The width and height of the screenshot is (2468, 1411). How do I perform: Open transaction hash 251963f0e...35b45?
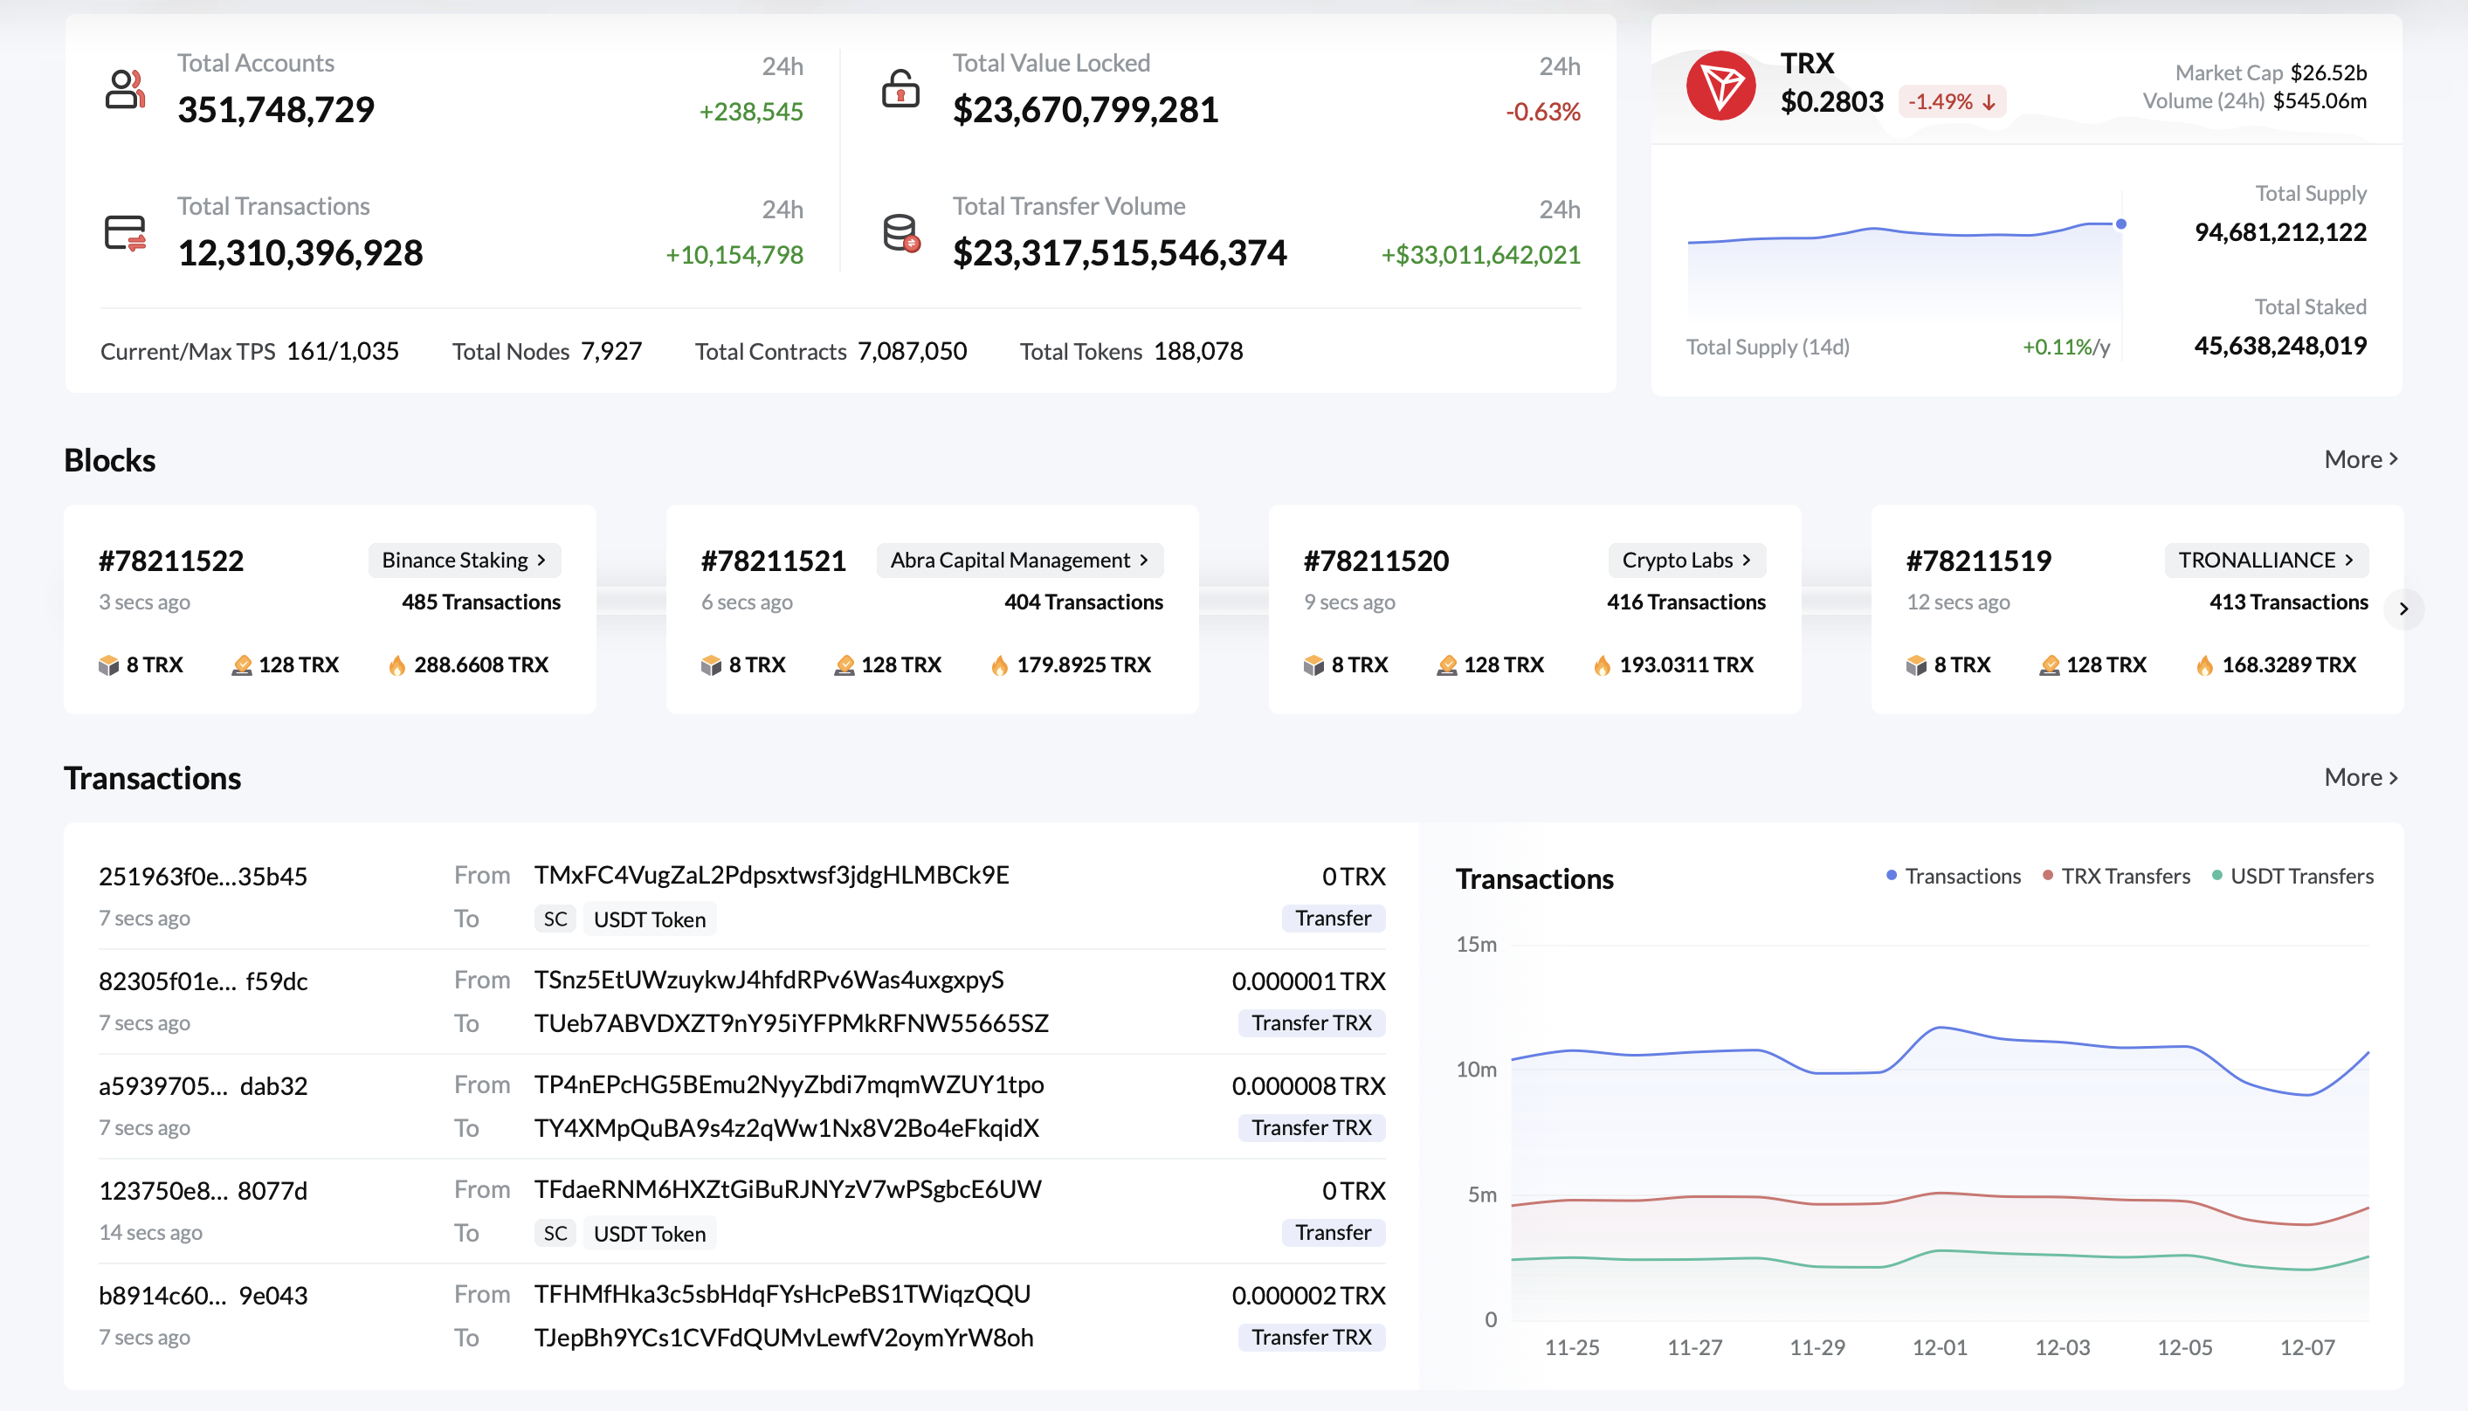(x=203, y=876)
